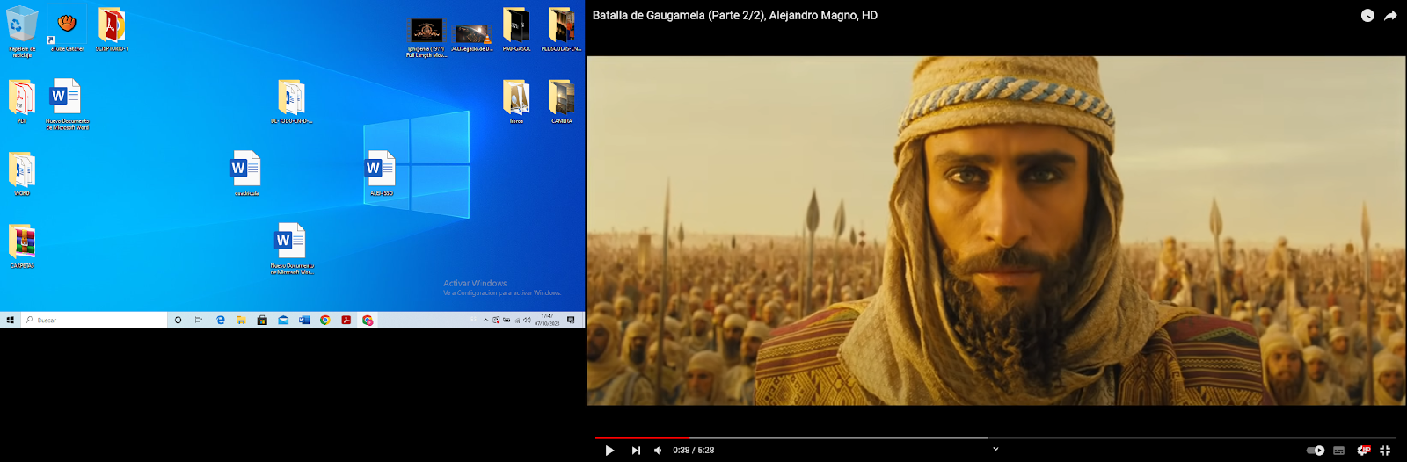Select the curriculum Word document
Screen dimensions: 1407x462
tap(246, 173)
